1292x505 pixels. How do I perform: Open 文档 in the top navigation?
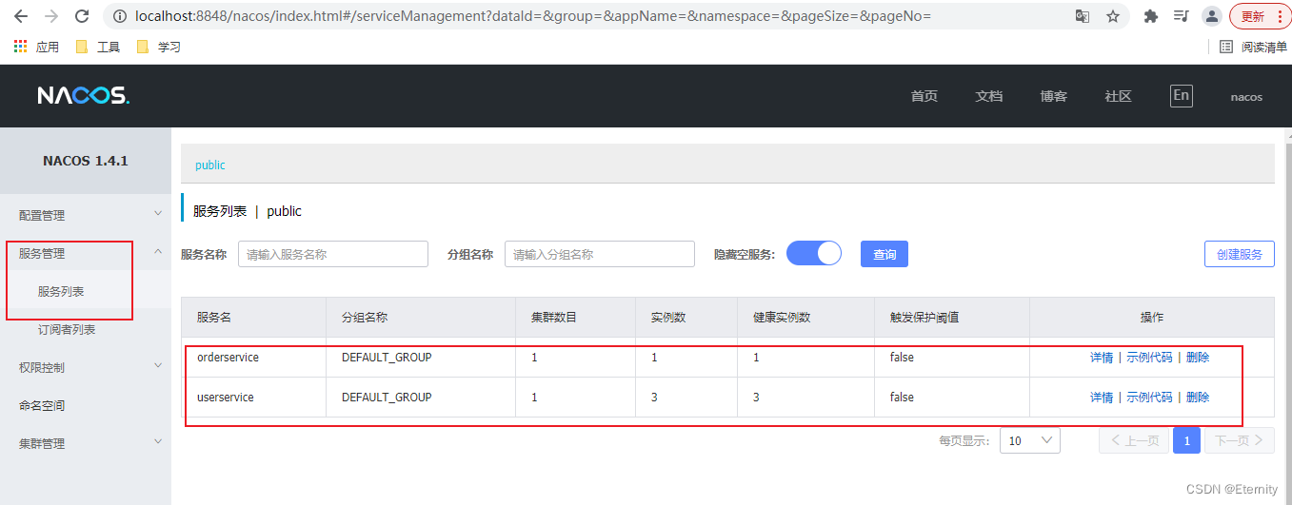point(988,96)
